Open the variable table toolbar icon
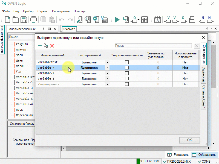Image resolution: width=219 pixels, height=164 pixels. pos(104,20)
